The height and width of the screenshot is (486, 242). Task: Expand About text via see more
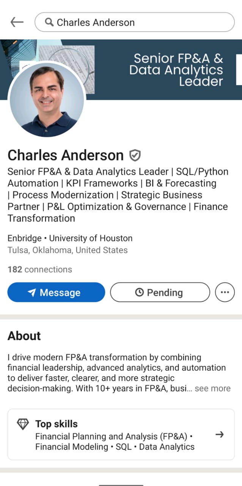212,388
